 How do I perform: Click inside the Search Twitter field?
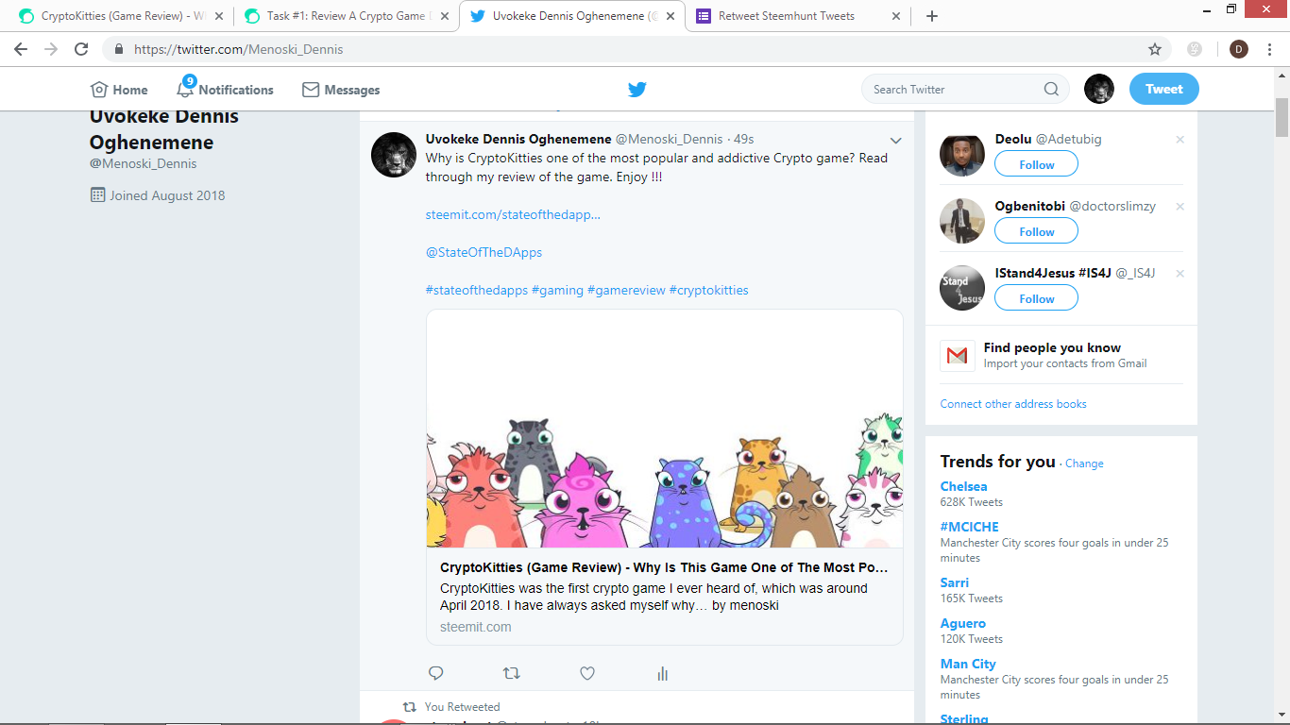pos(965,90)
